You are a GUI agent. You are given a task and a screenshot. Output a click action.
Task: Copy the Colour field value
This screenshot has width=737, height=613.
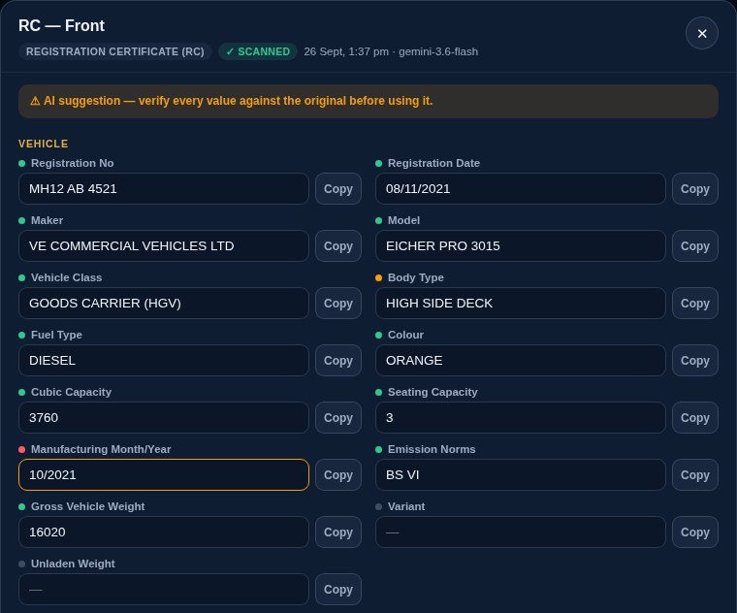694,360
